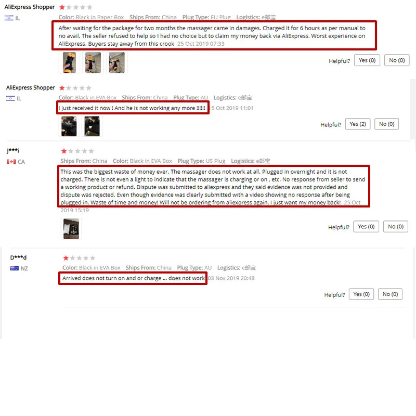Click the New Zealand flag icon next to NZ
Image resolution: width=416 pixels, height=416 pixels.
tap(15, 268)
